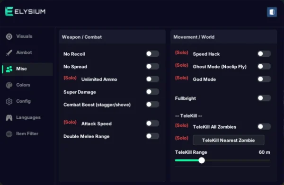Viewport: 284px width, 185px height.
Task: Open the Colors palette icon
Action: (9, 85)
